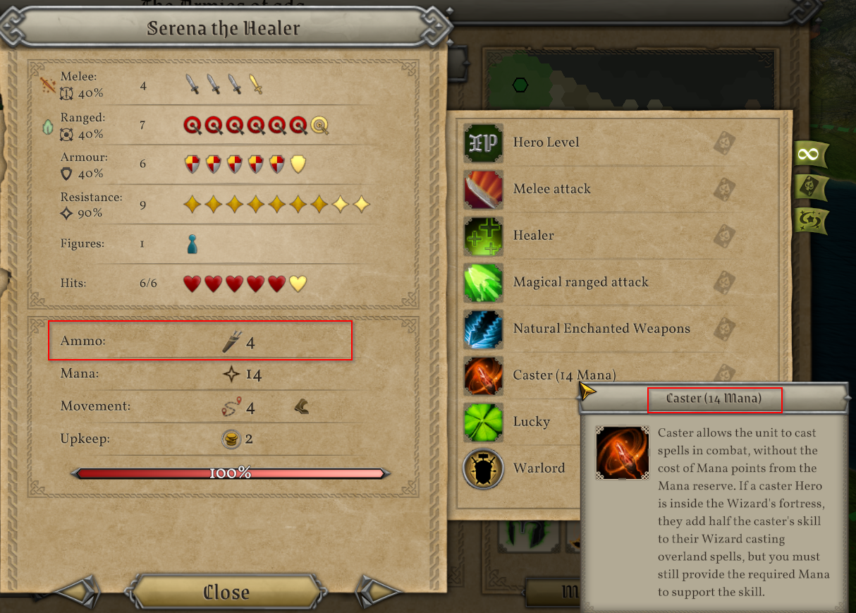Click the red 100% experience bar
The height and width of the screenshot is (613, 856).
pos(230,473)
